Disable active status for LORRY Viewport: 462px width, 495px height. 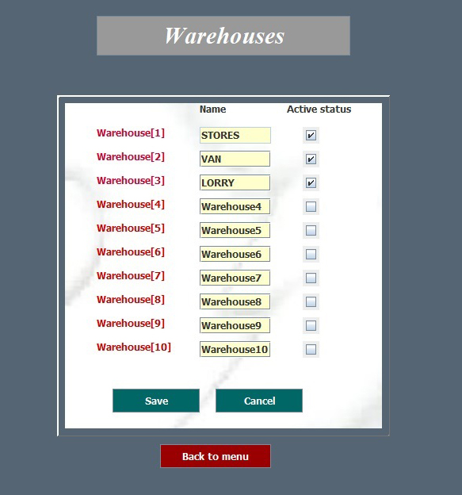(311, 182)
